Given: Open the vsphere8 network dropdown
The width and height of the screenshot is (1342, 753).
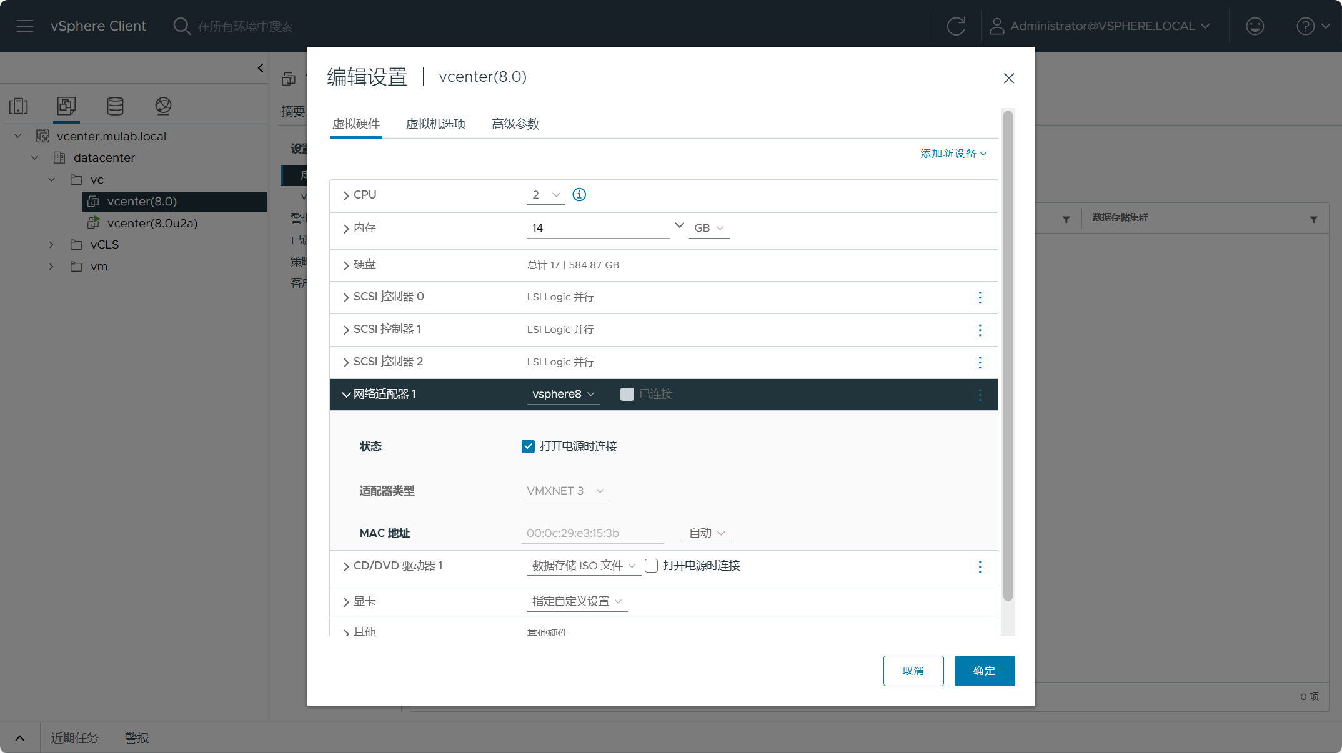Looking at the screenshot, I should pyautogui.click(x=564, y=394).
